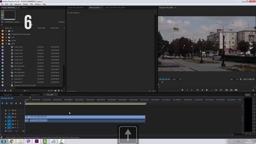This screenshot has width=256, height=144.
Task: Jump to the In point
Action: point(198,90)
